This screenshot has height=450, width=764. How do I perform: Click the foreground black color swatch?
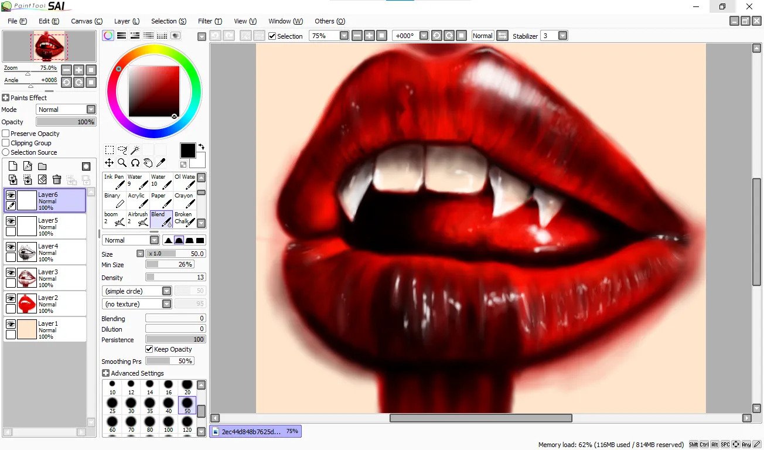pyautogui.click(x=187, y=151)
